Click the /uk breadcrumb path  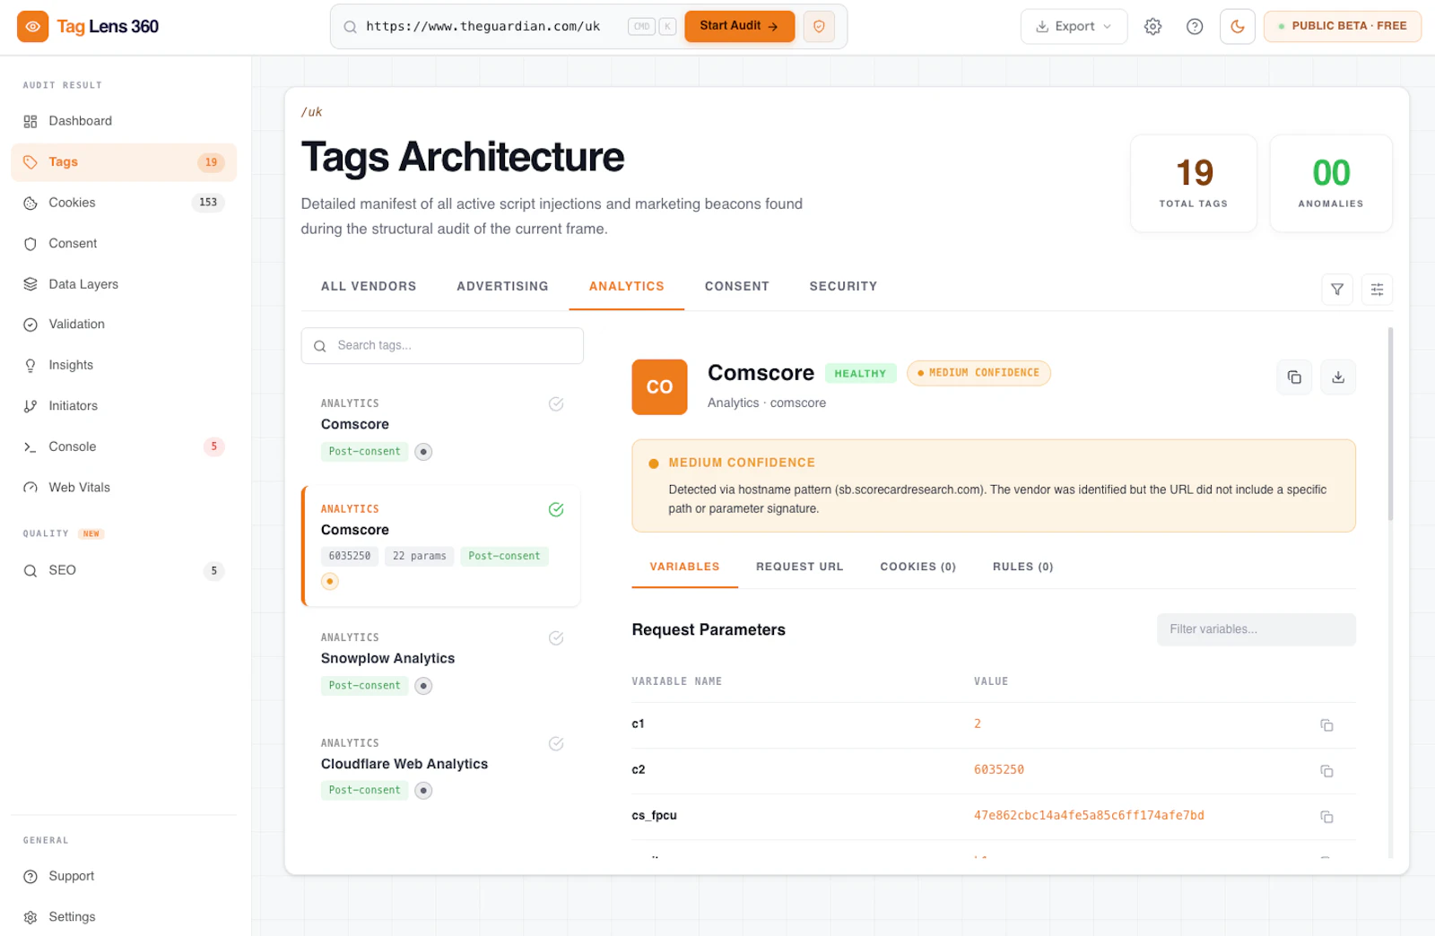311,112
